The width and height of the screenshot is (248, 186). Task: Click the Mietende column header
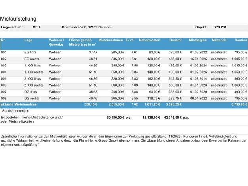[219, 40]
